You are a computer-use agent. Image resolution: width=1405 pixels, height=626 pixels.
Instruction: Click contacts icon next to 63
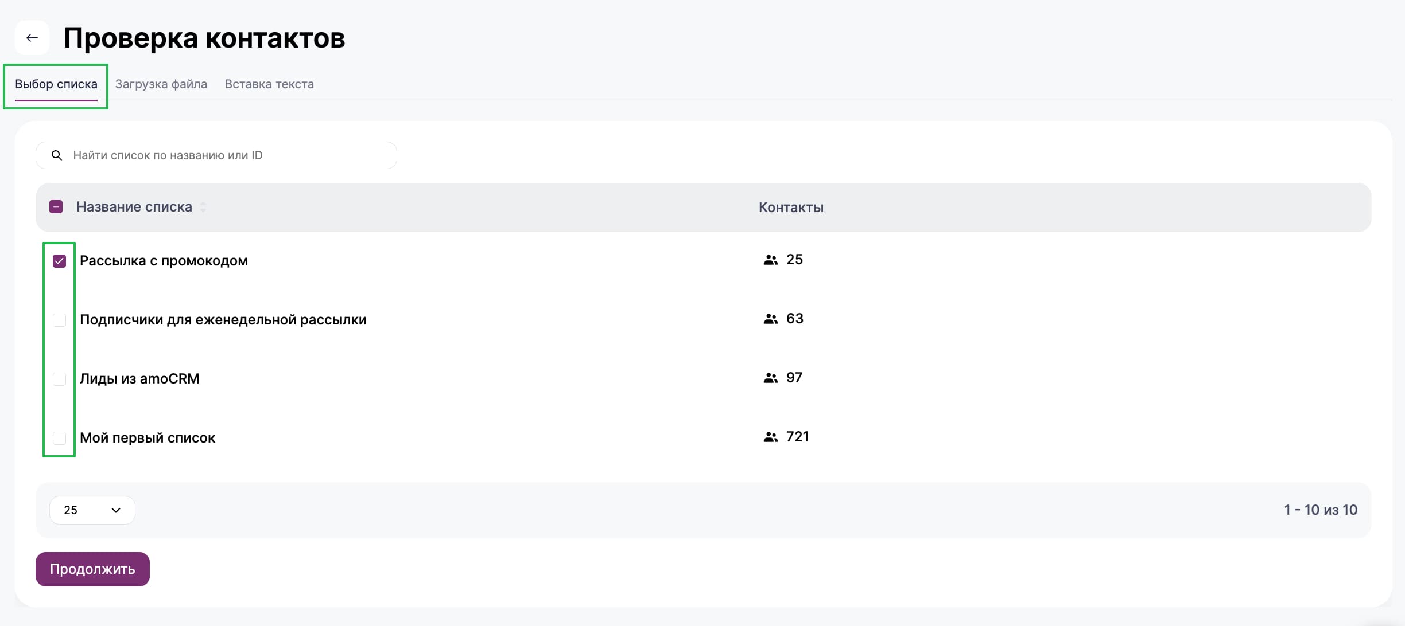coord(770,319)
